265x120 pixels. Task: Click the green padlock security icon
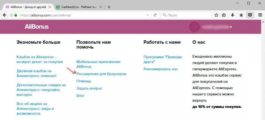coord(16,15)
